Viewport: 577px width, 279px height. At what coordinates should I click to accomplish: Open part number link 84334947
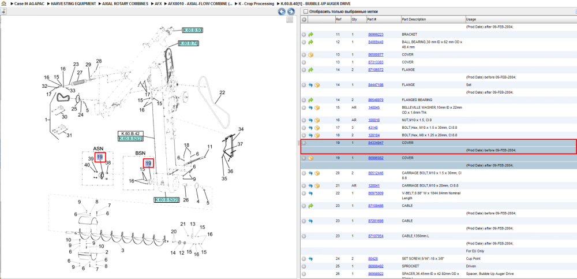pyautogui.click(x=376, y=143)
